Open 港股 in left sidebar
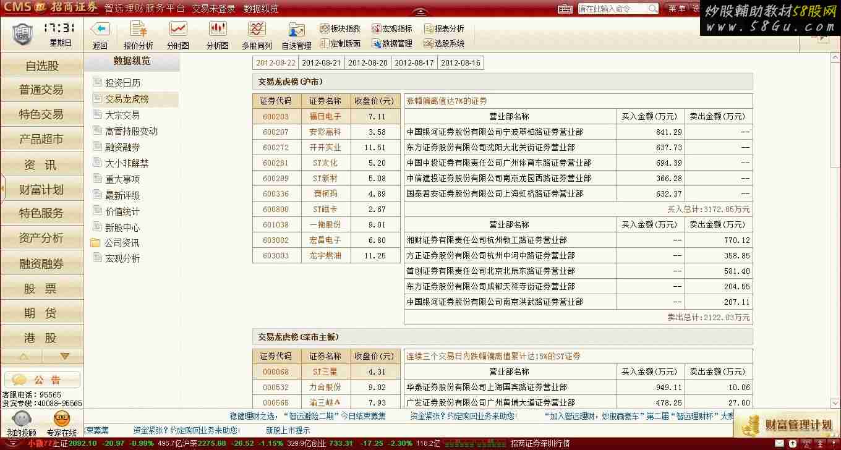The height and width of the screenshot is (450, 841). pyautogui.click(x=41, y=337)
